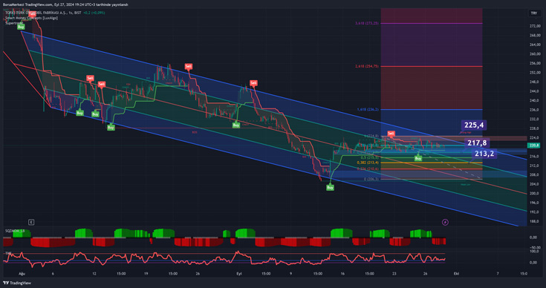Screen dimensions: 546x288
Task: Select the Smart Money Concepts [LuxAlgo] legend
Action: tap(31, 18)
